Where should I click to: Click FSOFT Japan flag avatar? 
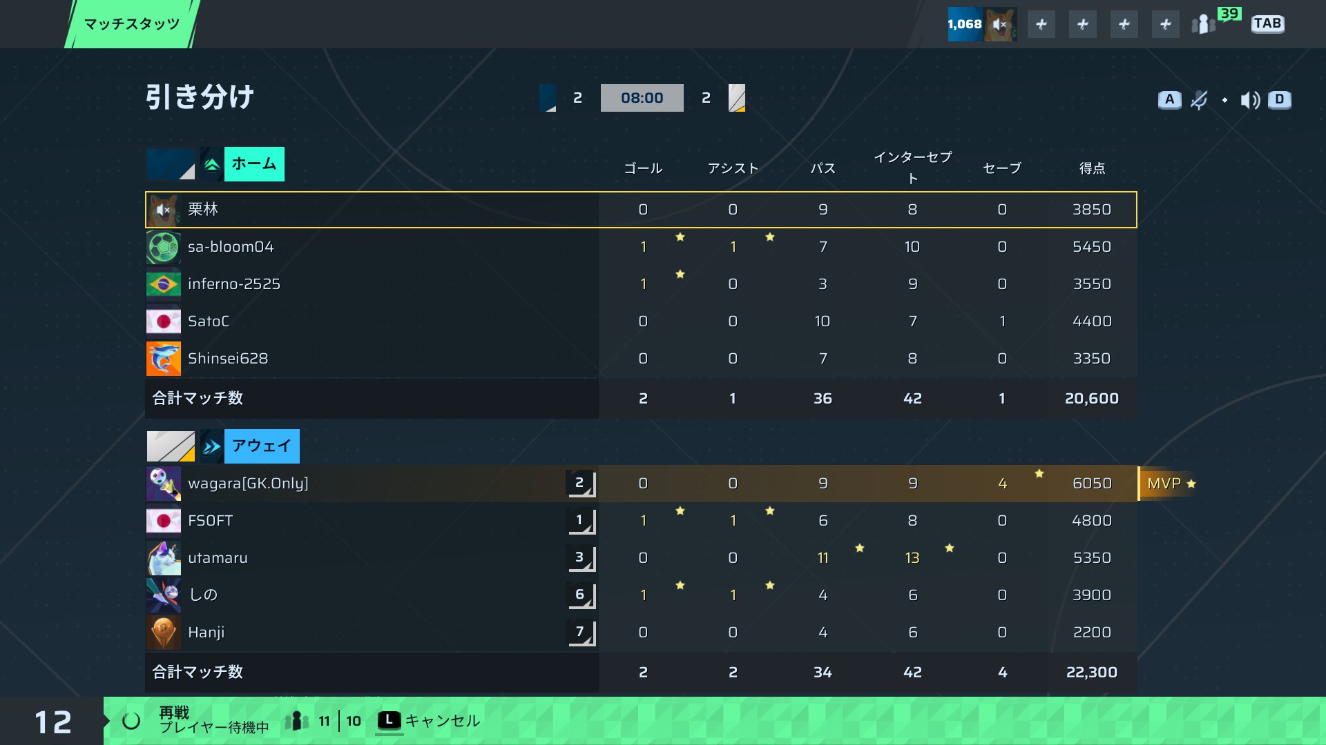[164, 521]
